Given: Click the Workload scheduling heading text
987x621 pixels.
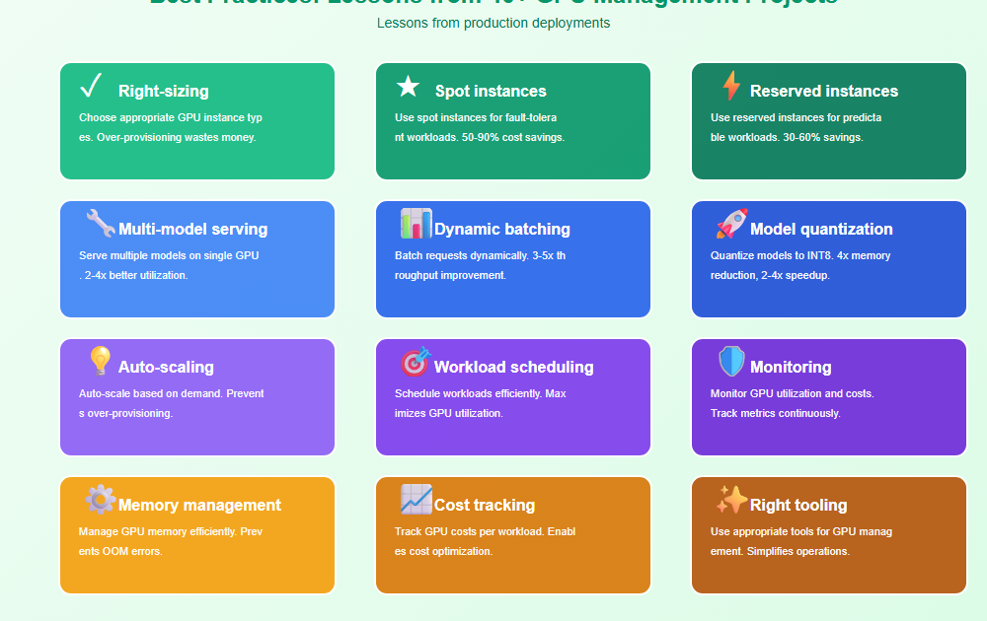Looking at the screenshot, I should click(x=513, y=367).
